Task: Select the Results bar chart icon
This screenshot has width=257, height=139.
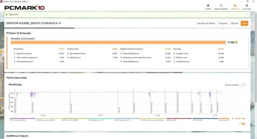Action: [x=235, y=6]
